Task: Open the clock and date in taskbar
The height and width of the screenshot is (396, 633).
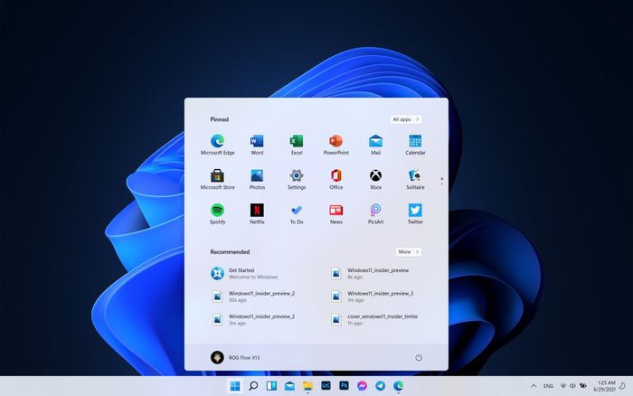Action: point(604,386)
